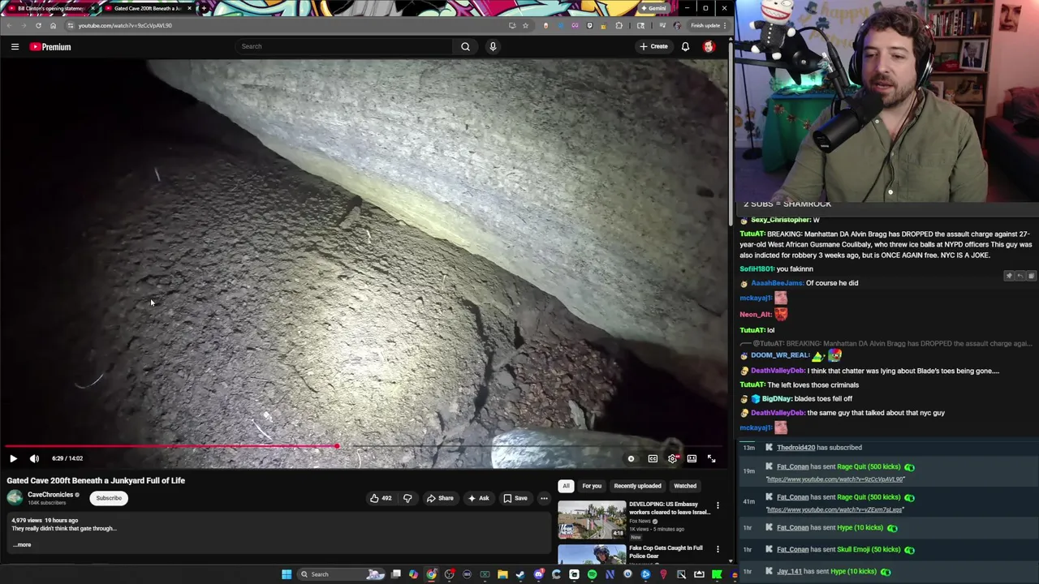Open video player settings gear
Viewport: 1039px width, 584px height.
672,458
